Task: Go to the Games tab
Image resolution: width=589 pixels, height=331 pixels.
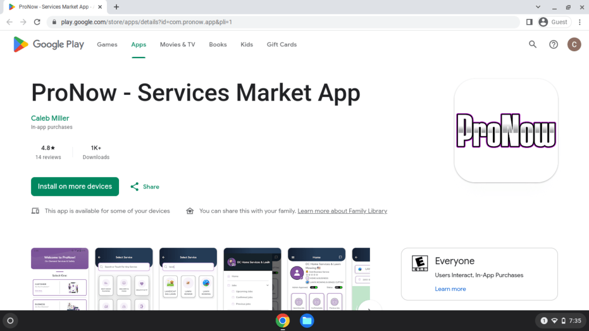Action: [107, 44]
